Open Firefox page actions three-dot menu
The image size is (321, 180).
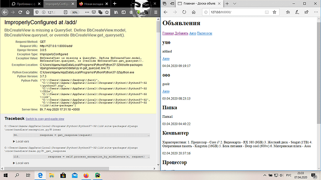click(x=87, y=12)
